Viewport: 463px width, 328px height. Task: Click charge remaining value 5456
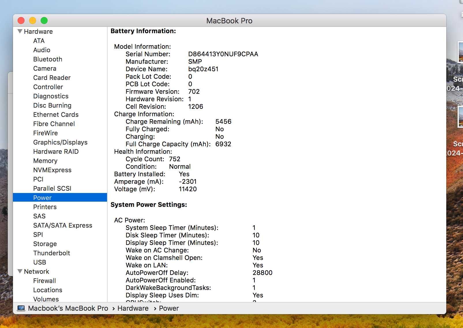(x=223, y=121)
